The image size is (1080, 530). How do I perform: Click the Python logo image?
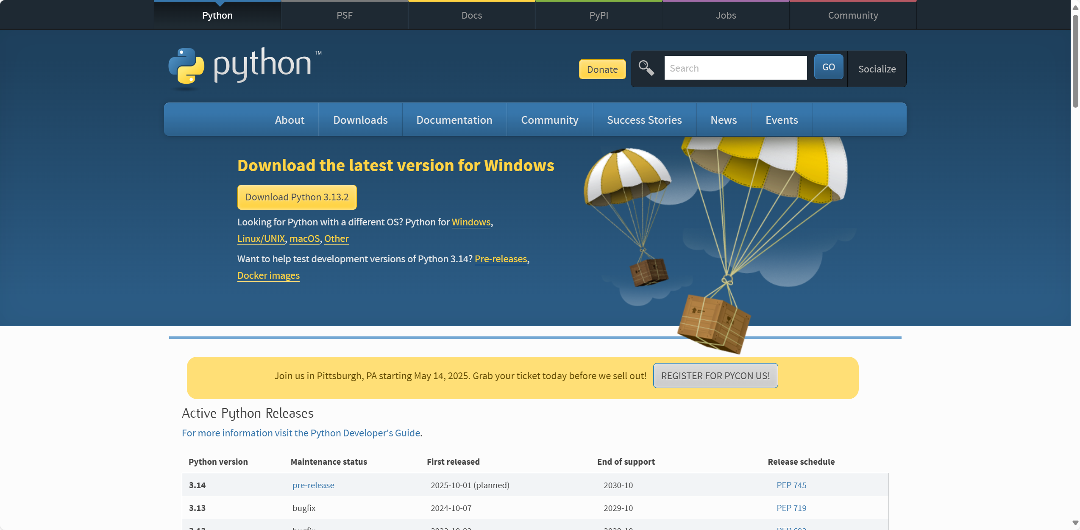(245, 67)
